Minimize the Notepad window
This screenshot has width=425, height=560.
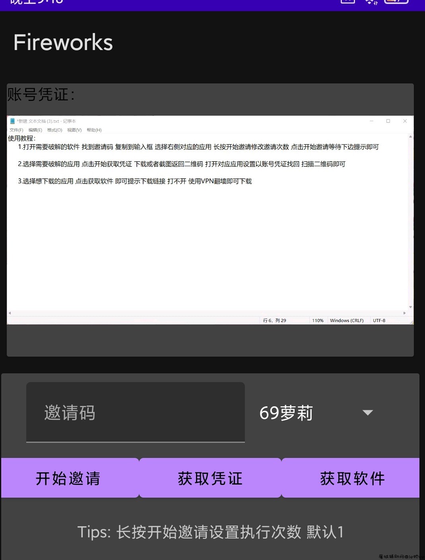tap(371, 121)
